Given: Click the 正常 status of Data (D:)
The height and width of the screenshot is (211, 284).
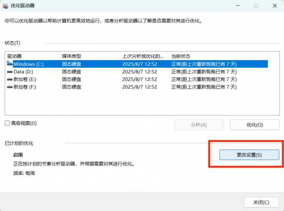Looking at the screenshot, I should tap(204, 72).
